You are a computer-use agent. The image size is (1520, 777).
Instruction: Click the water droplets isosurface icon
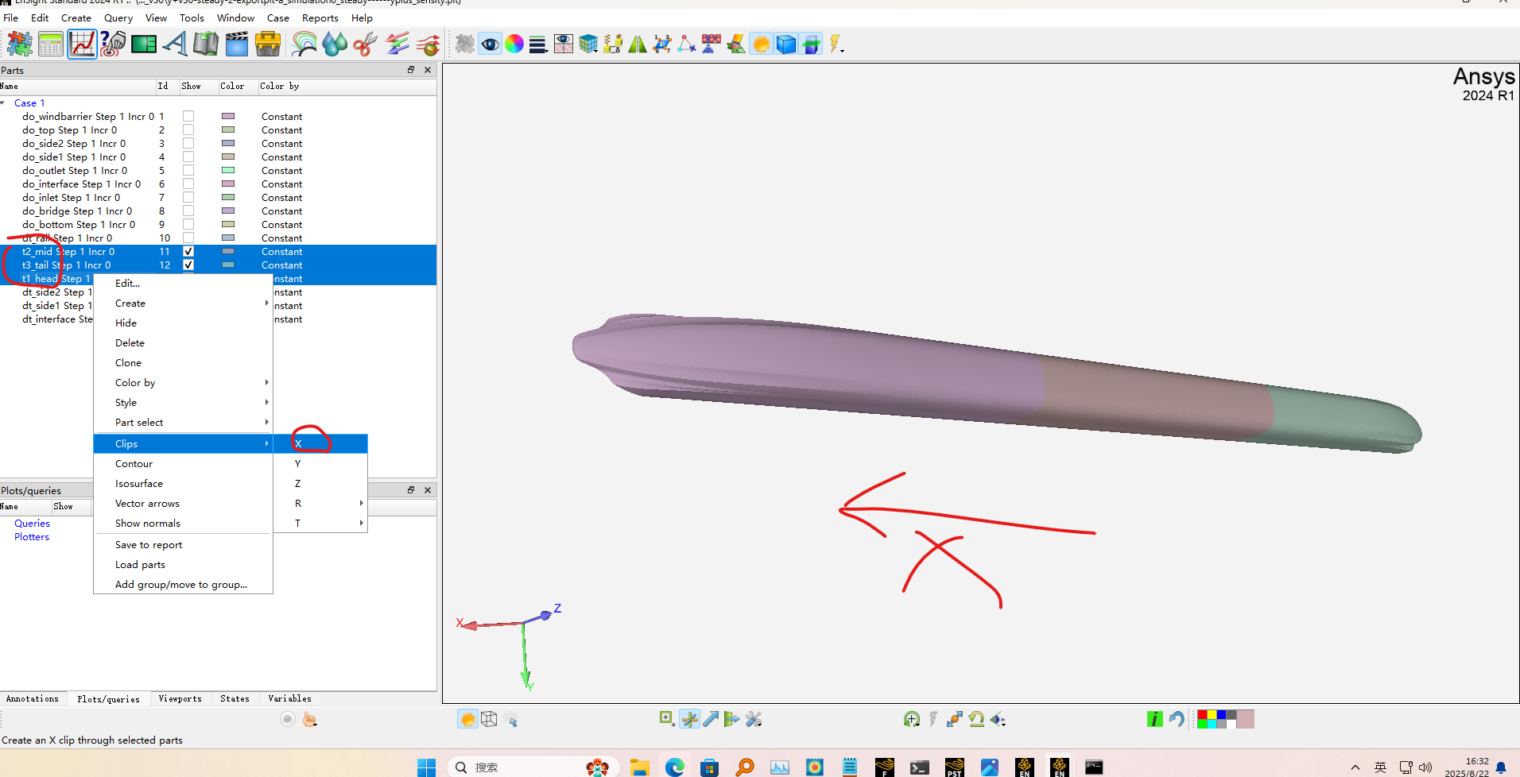tap(335, 44)
